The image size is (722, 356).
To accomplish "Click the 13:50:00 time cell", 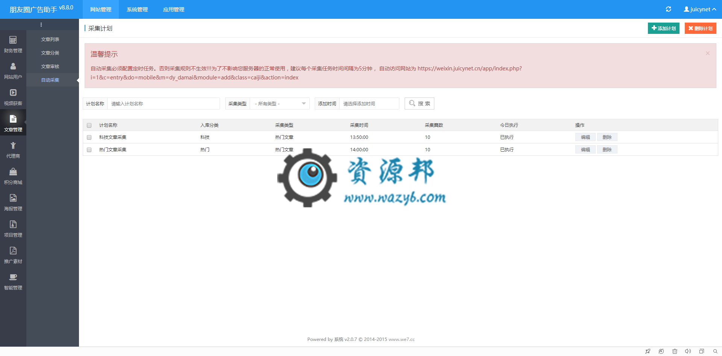I will [359, 137].
